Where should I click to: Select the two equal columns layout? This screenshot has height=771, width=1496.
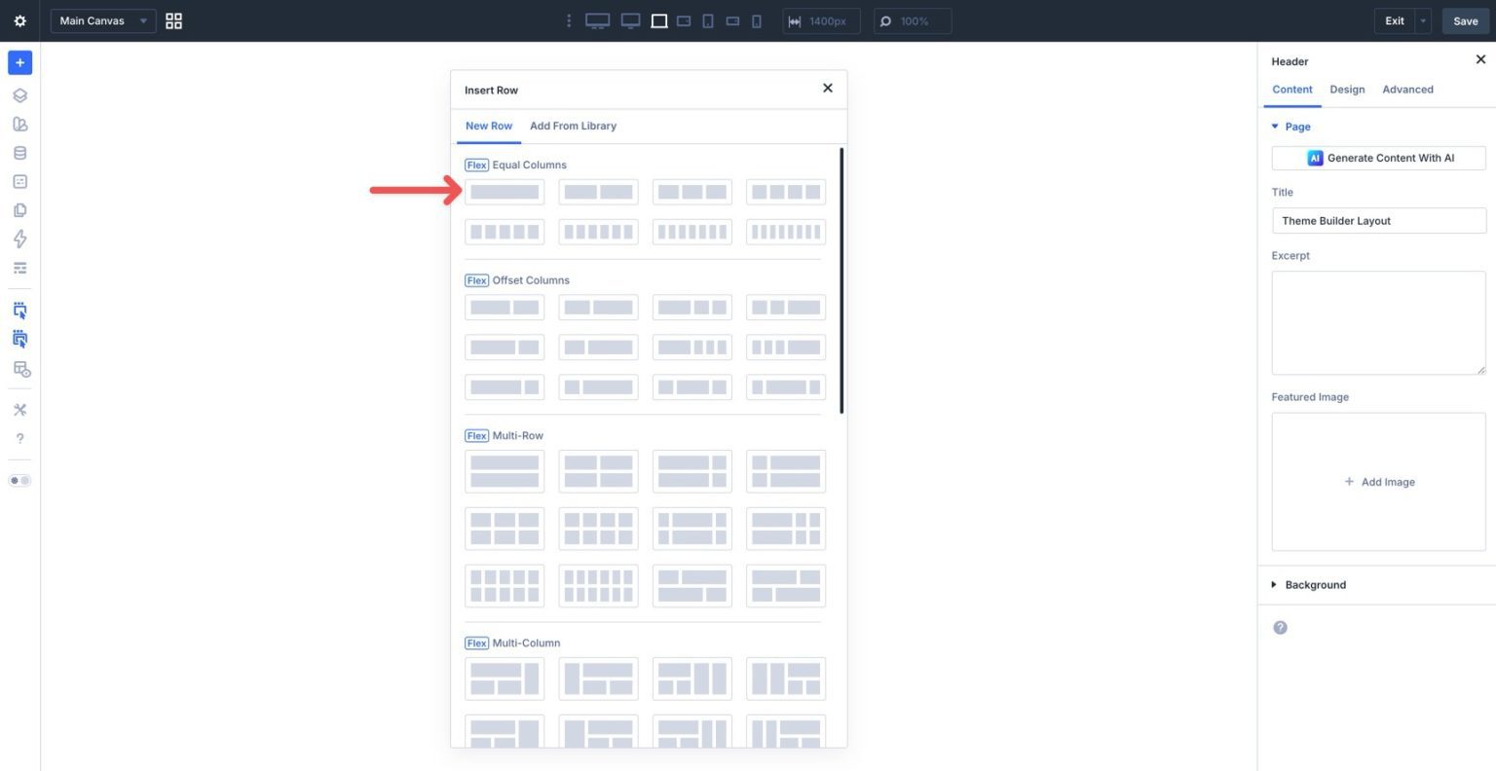598,192
